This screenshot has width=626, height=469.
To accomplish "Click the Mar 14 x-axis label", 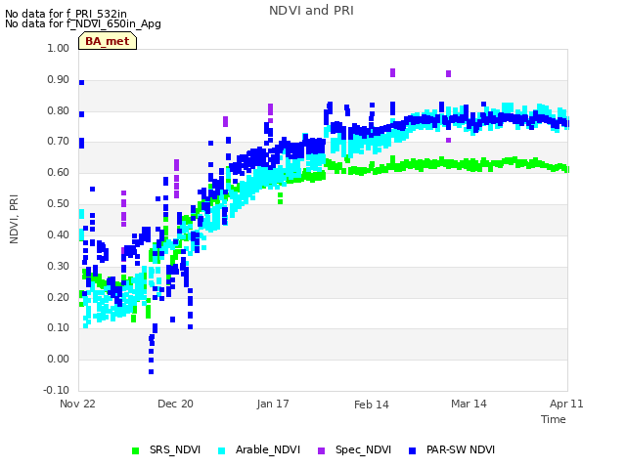I will 469,404.
